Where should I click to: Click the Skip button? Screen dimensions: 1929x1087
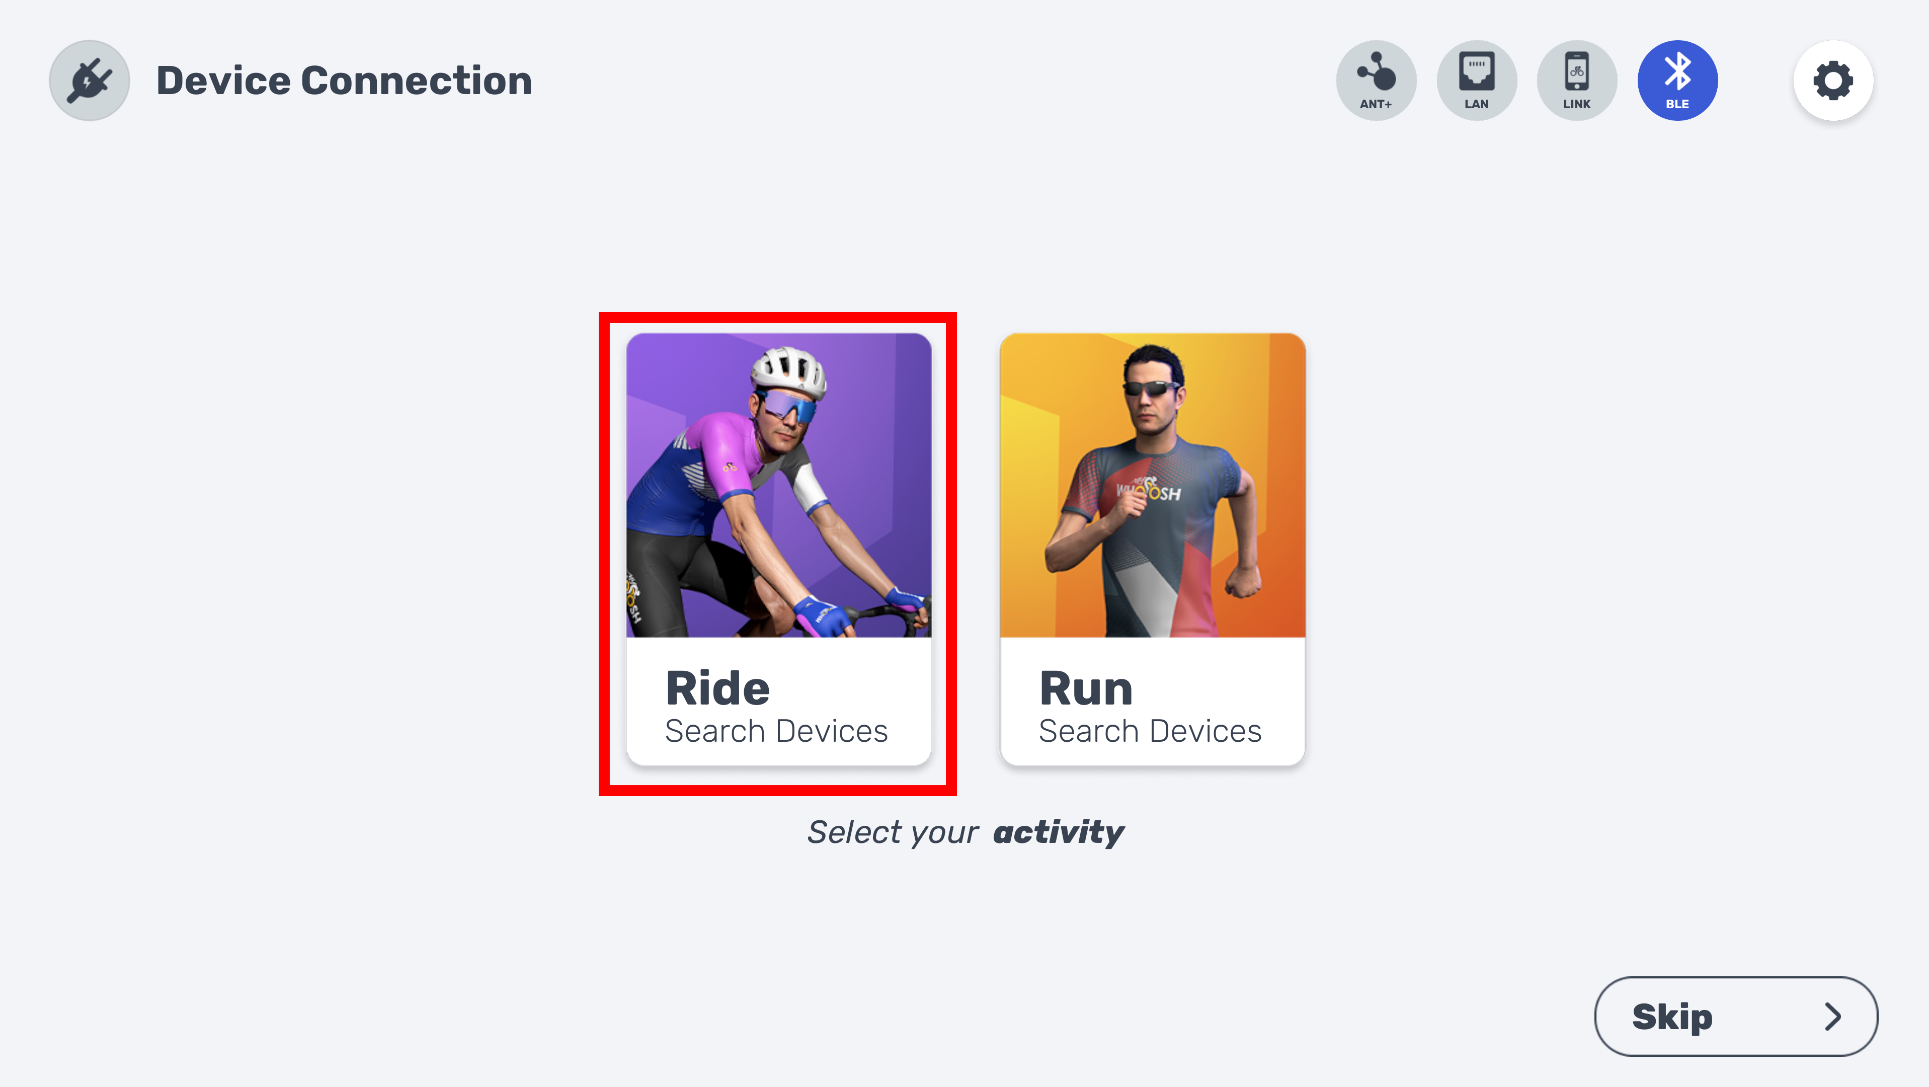pos(1735,1016)
